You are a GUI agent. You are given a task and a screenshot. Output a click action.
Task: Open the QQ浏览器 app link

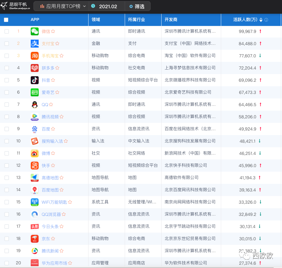tap(51, 214)
